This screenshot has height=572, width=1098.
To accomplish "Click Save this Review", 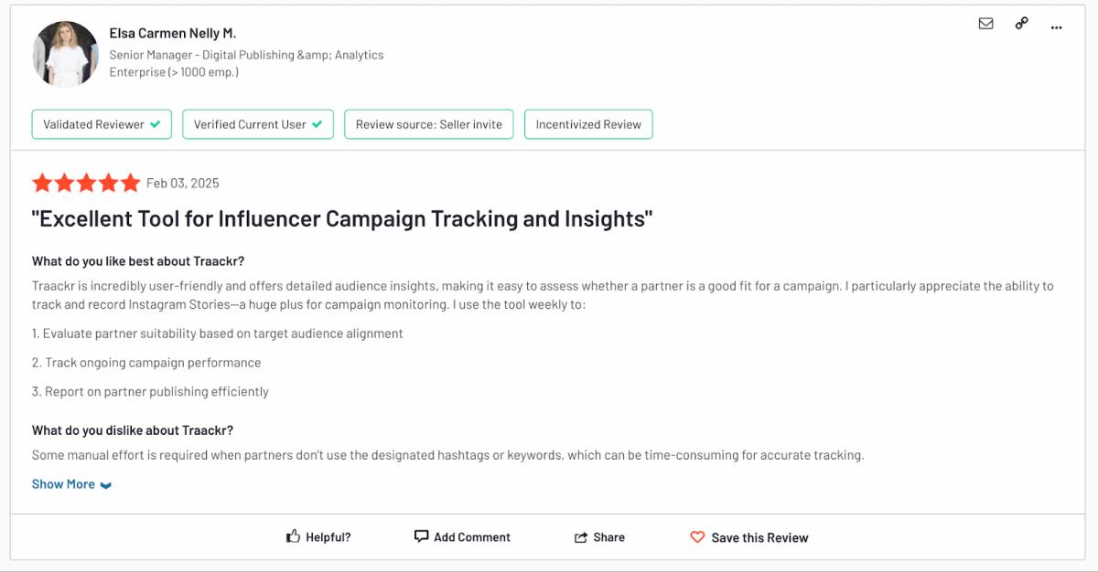I will (761, 537).
